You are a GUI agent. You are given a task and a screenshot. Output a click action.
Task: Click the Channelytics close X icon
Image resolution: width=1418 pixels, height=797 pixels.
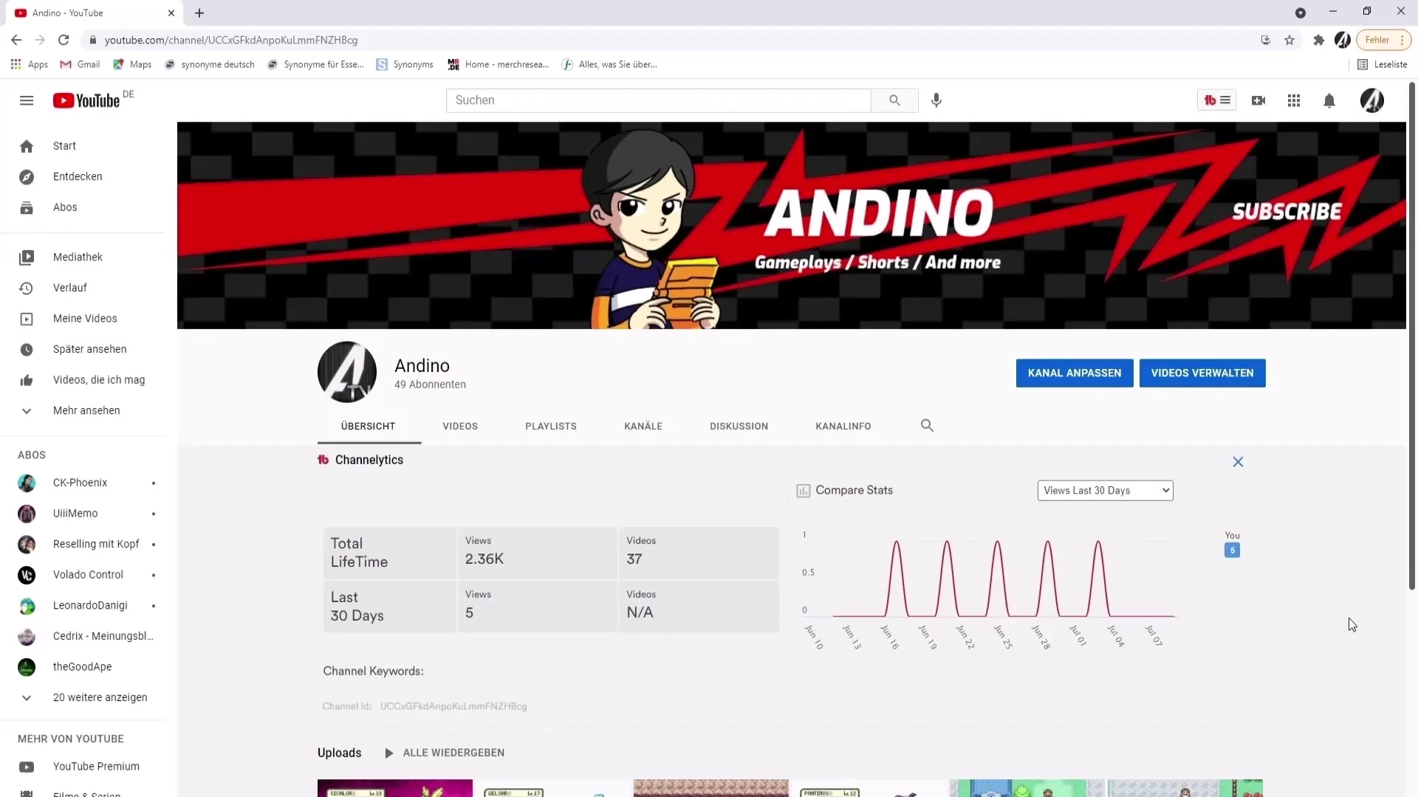click(1238, 461)
